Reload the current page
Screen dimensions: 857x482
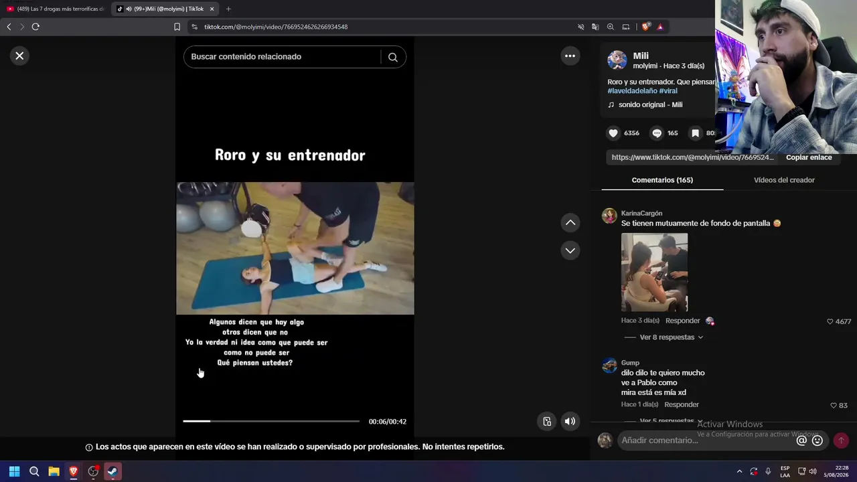[35, 27]
